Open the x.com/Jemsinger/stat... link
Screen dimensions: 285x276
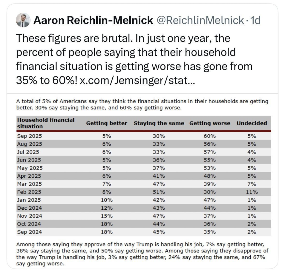click(x=137, y=80)
